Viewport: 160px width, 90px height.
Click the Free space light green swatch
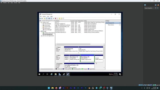coord(82,69)
